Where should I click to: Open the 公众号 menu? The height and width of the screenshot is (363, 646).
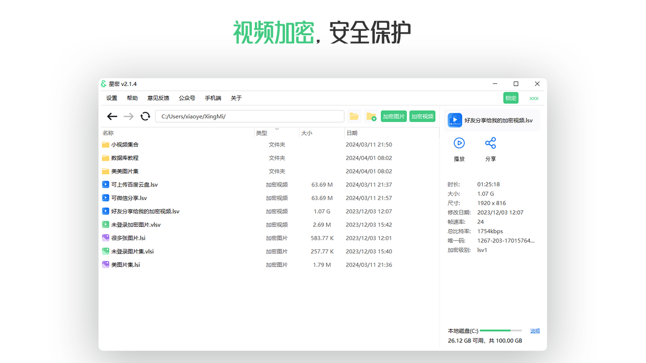click(187, 98)
